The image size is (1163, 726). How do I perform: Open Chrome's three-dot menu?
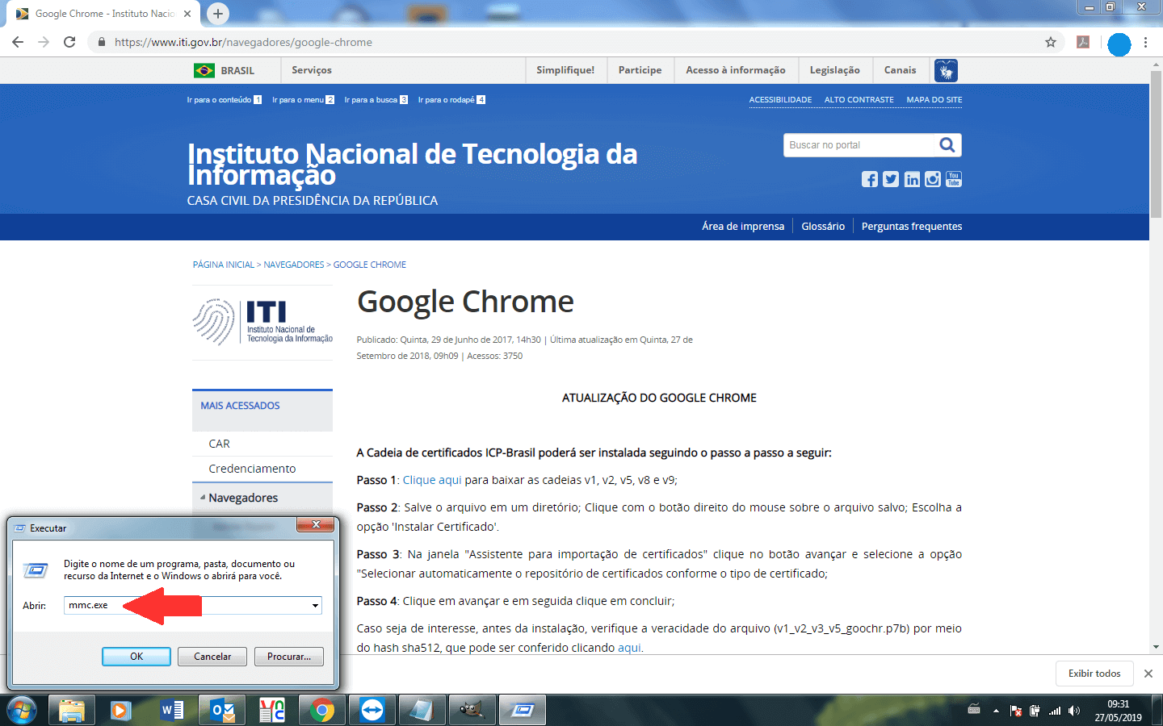[1145, 42]
